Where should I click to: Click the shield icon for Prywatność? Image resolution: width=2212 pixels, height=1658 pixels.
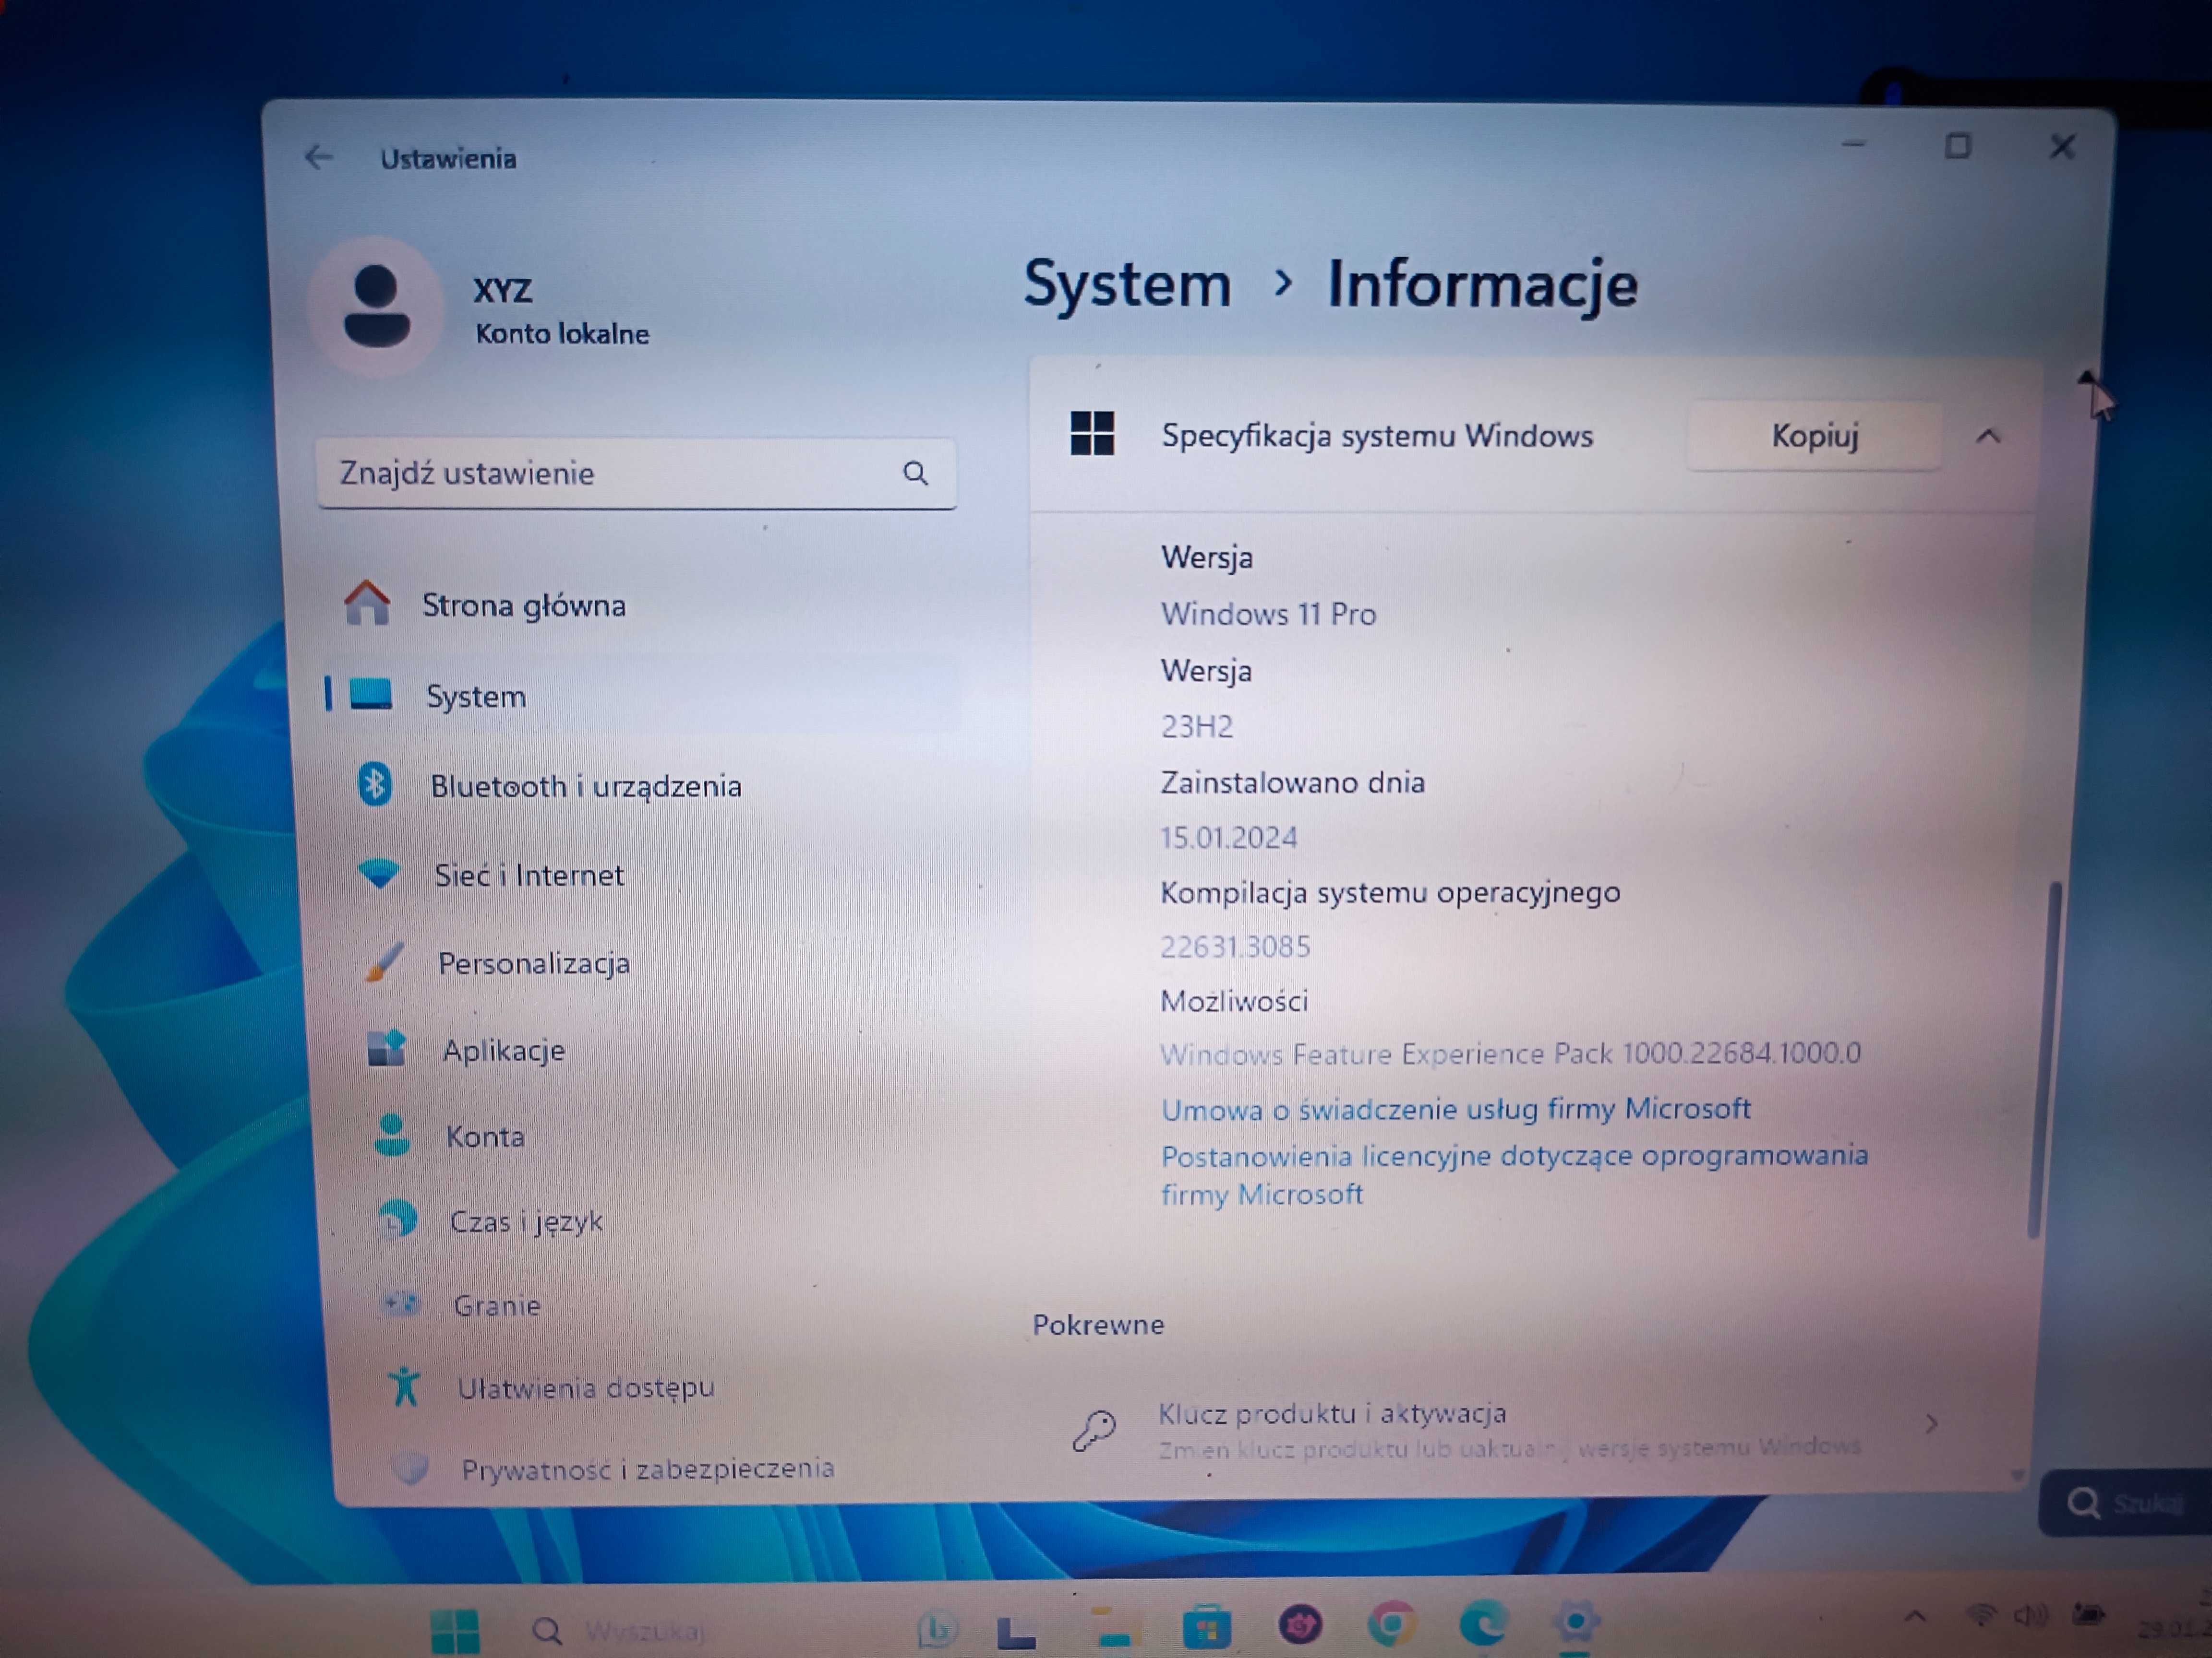pos(409,1468)
